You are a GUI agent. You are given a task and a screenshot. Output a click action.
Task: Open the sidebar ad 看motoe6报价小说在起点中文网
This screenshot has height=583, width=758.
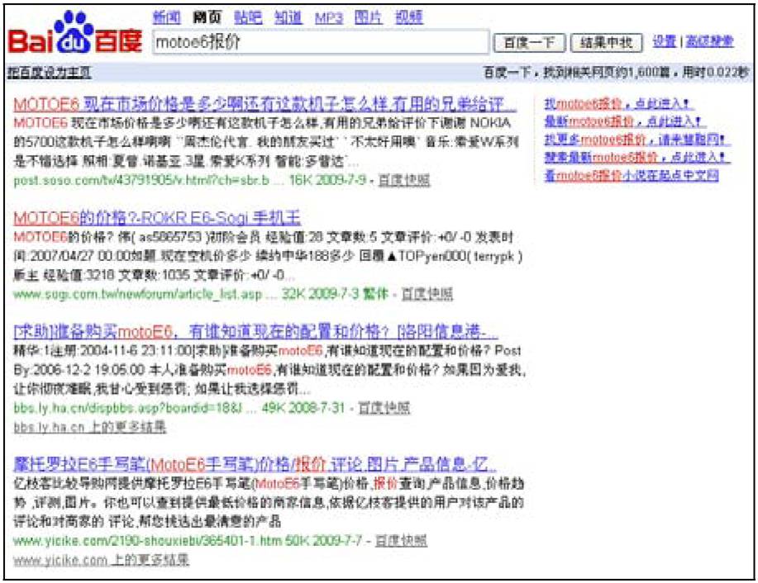coord(632,175)
